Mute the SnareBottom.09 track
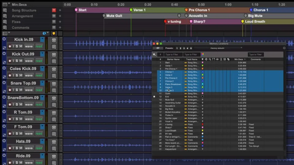 pyautogui.click(x=21, y=105)
